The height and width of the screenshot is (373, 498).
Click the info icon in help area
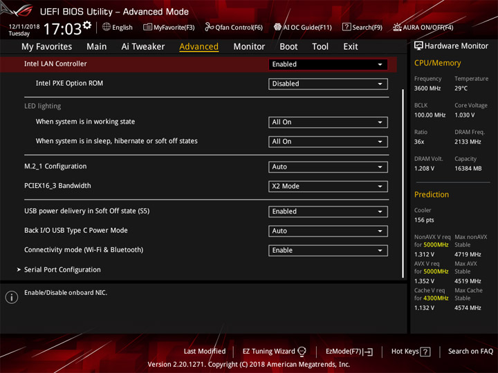pos(12,297)
